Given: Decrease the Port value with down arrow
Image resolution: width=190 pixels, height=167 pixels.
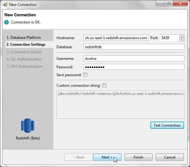Looking at the screenshot, I should pos(182,39).
